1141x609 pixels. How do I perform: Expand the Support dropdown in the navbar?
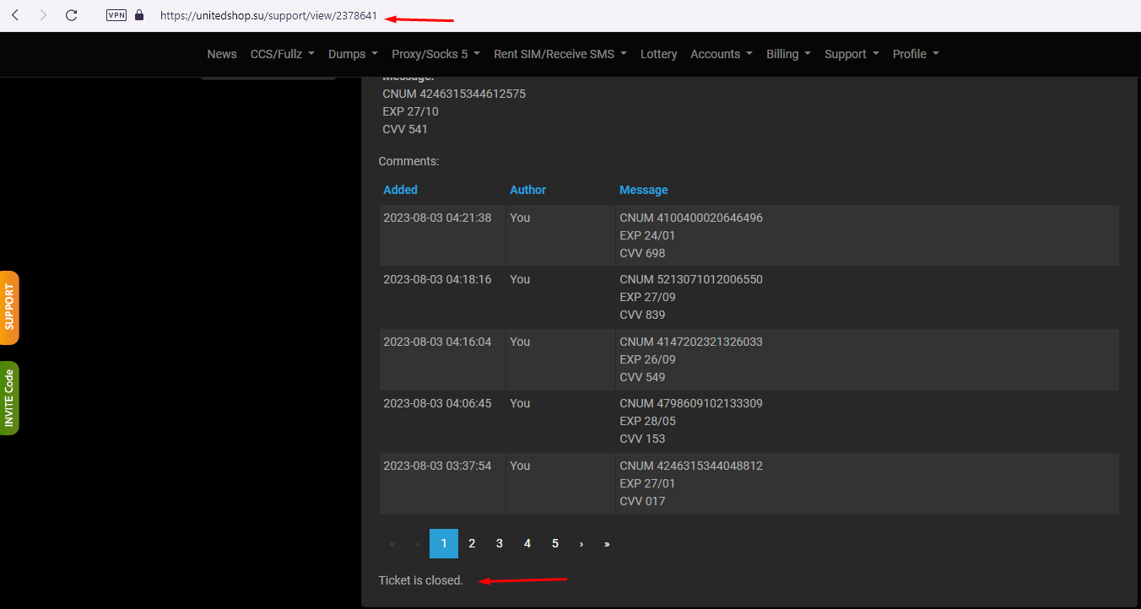tap(852, 54)
